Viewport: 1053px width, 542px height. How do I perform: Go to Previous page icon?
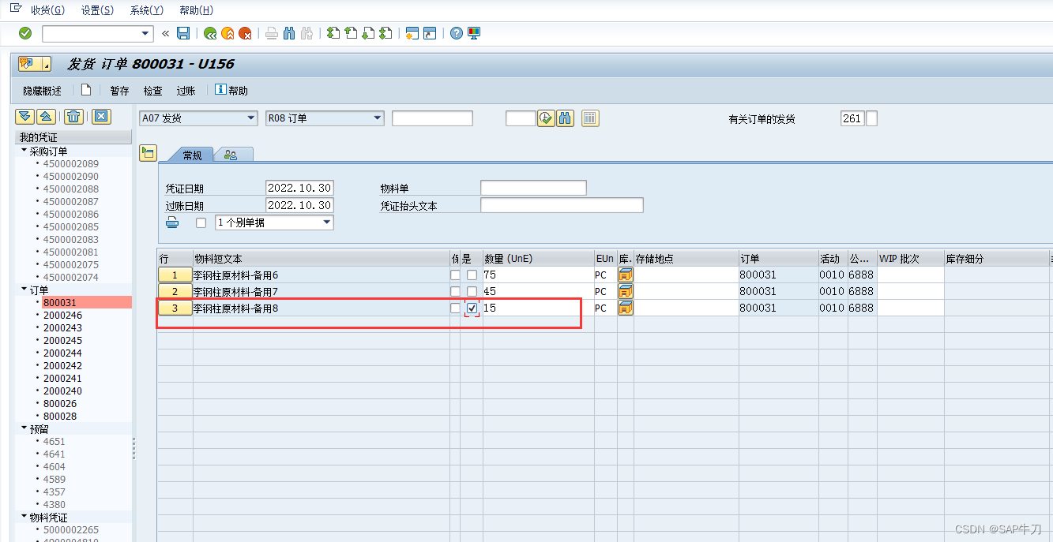click(x=351, y=33)
